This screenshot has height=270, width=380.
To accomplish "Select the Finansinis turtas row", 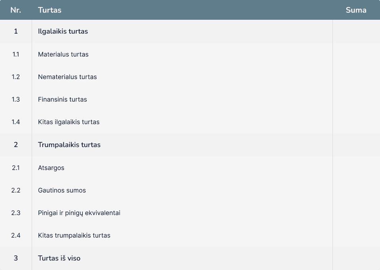I will coord(190,100).
